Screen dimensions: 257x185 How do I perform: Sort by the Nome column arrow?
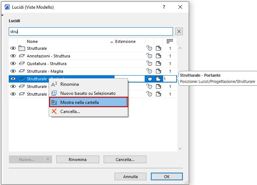tap(112, 42)
